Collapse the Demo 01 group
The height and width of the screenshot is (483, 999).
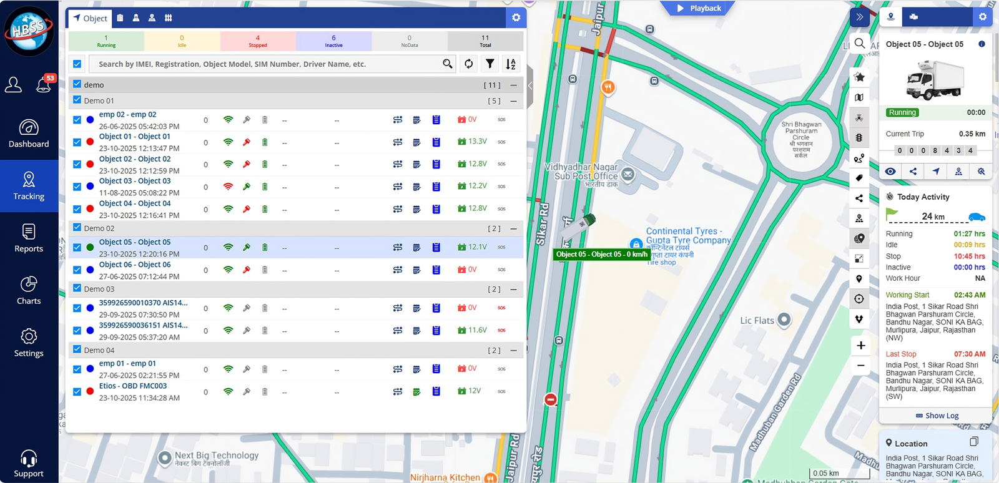pos(513,100)
